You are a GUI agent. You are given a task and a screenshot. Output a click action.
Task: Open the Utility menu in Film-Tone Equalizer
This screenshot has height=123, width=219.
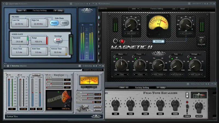tap(163, 87)
